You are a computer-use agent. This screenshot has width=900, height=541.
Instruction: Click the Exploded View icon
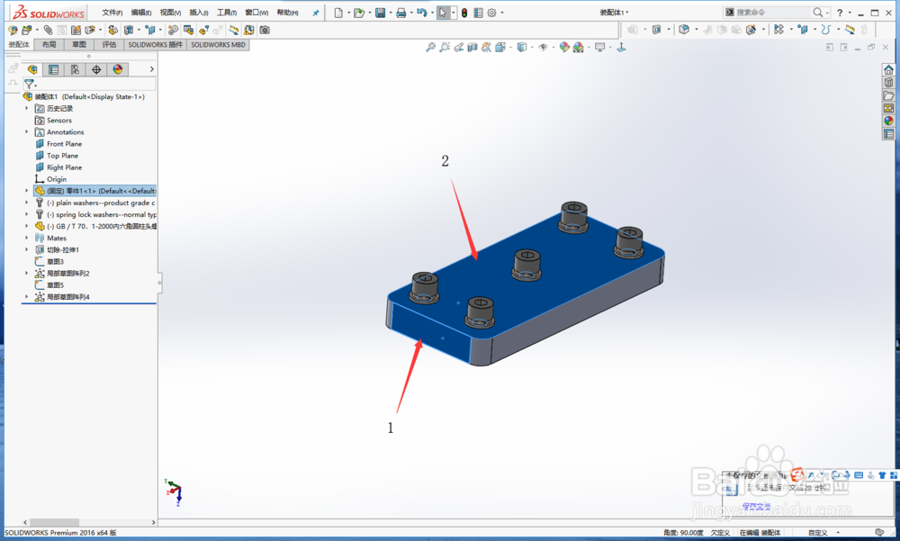click(x=203, y=30)
